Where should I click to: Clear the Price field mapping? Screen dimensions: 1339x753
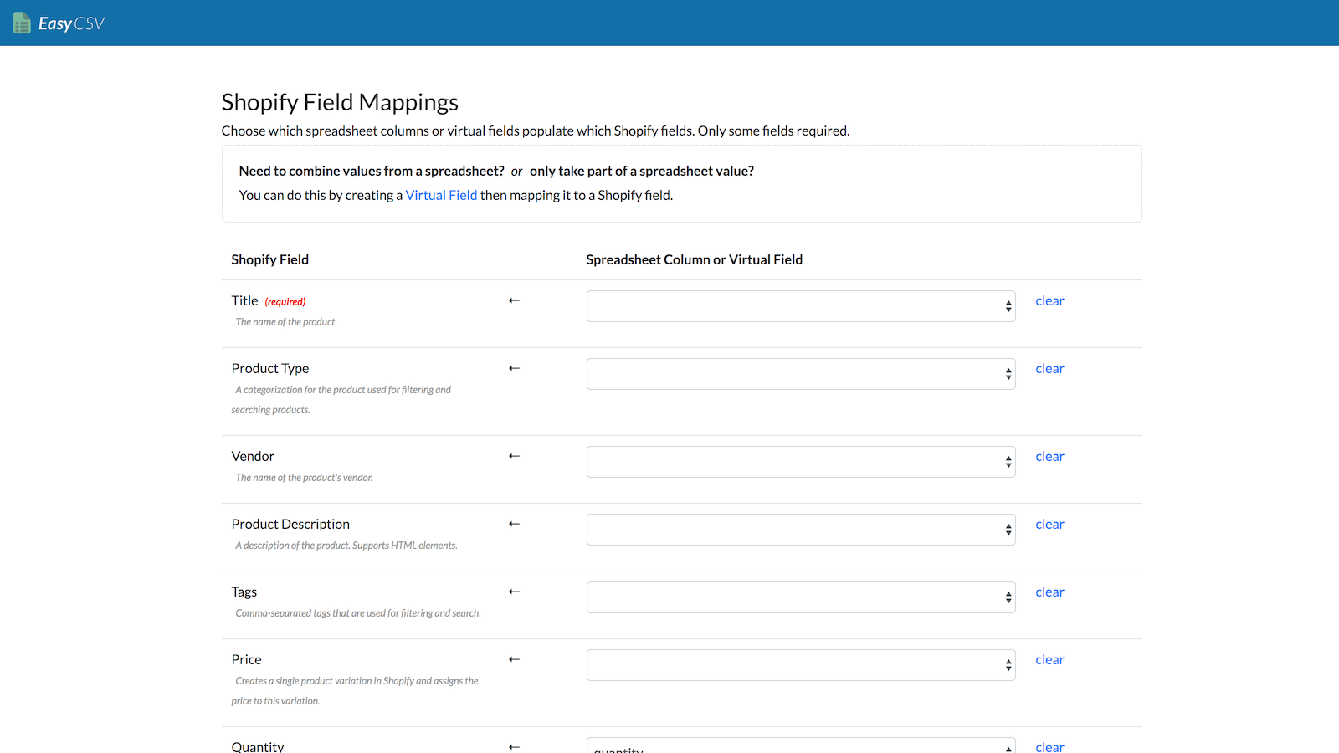point(1049,660)
